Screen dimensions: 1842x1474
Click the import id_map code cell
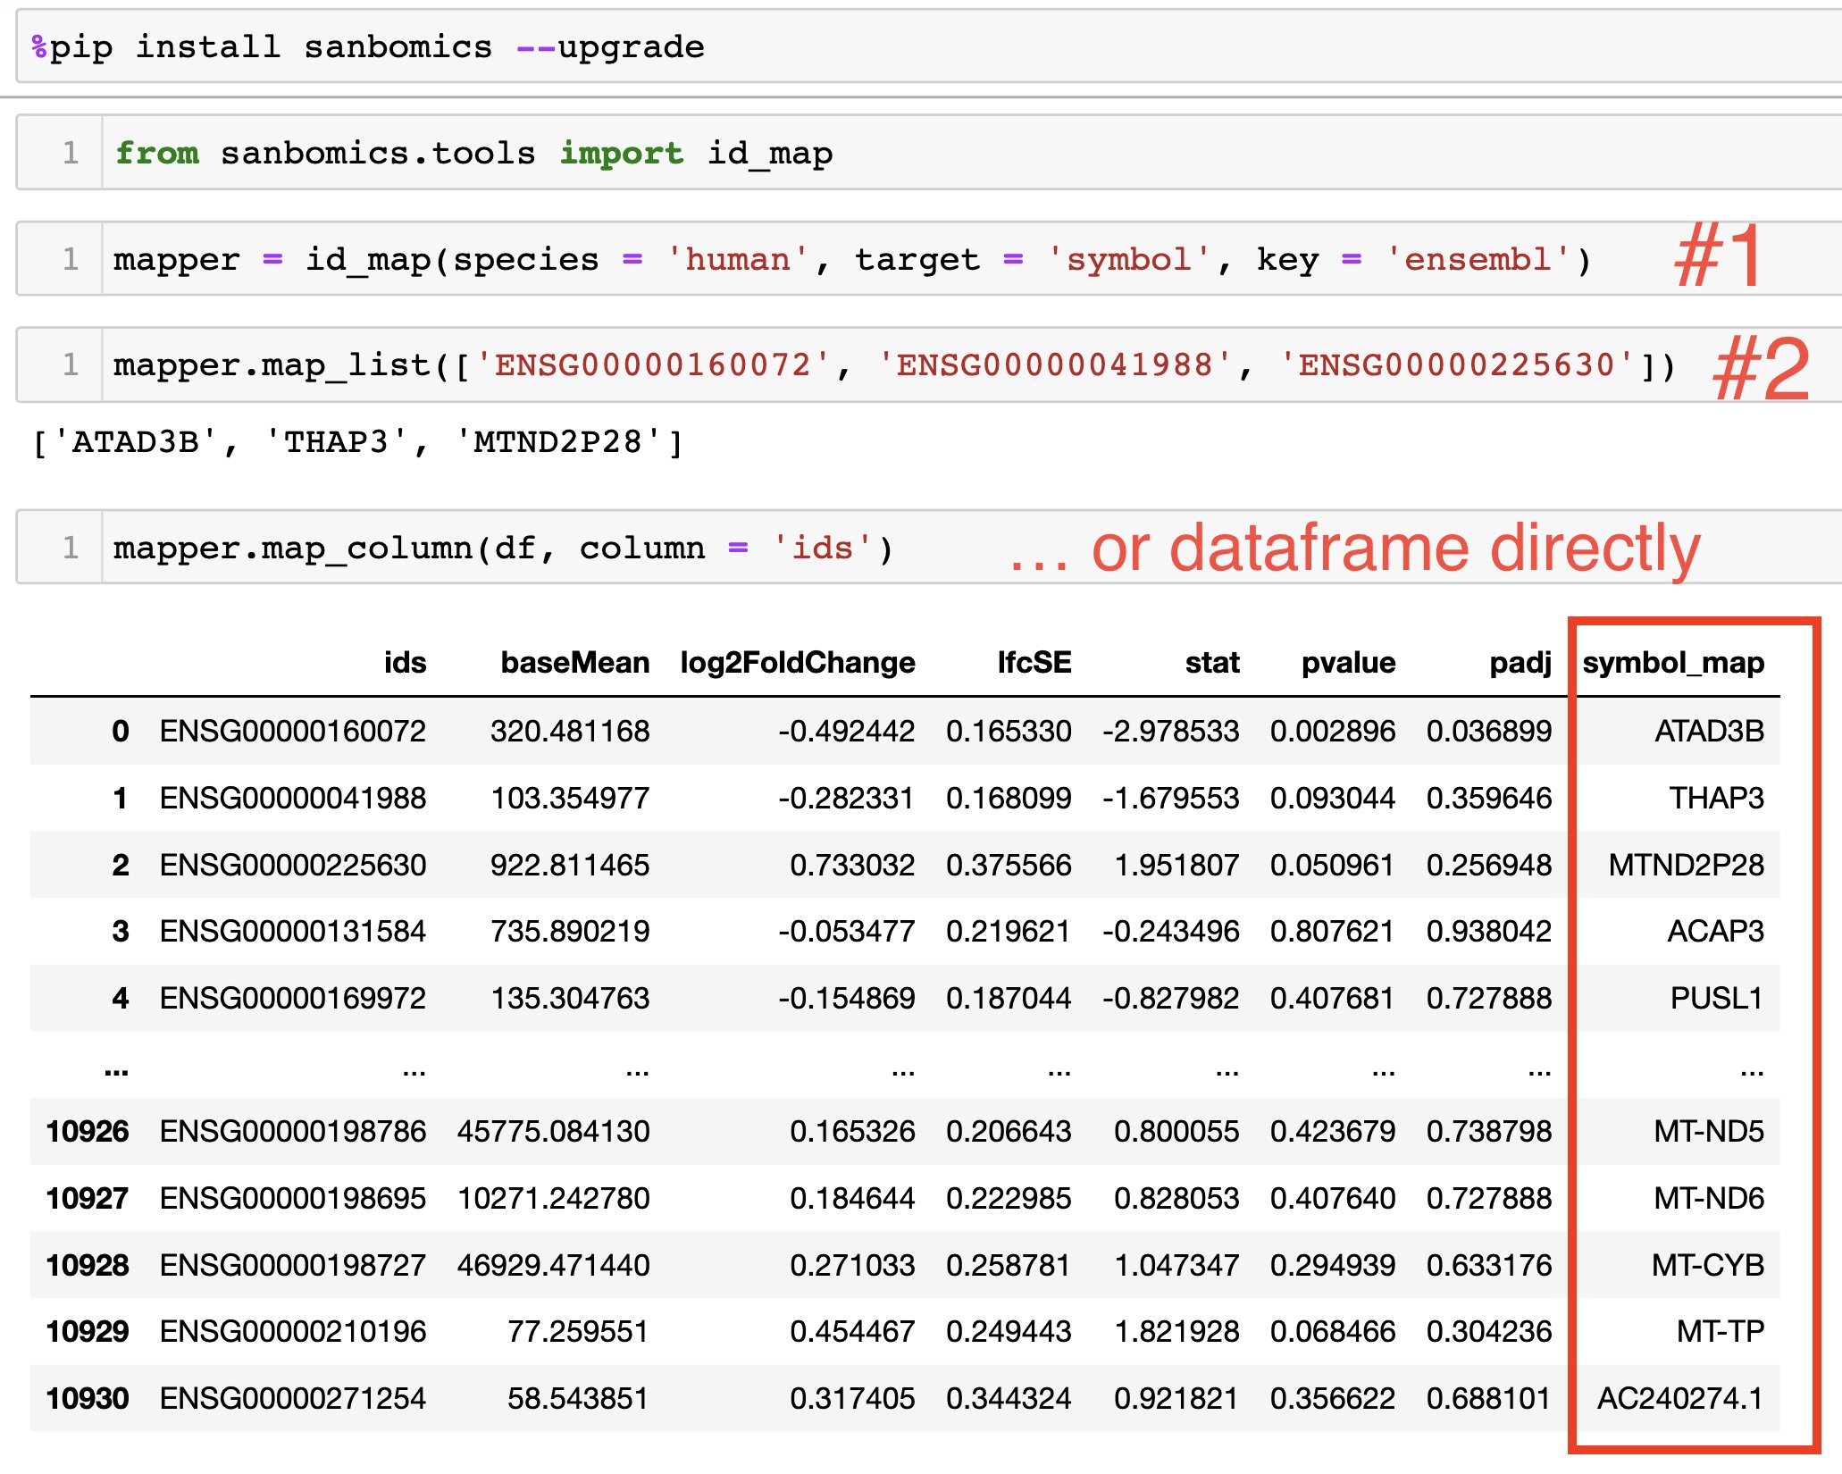(x=929, y=153)
